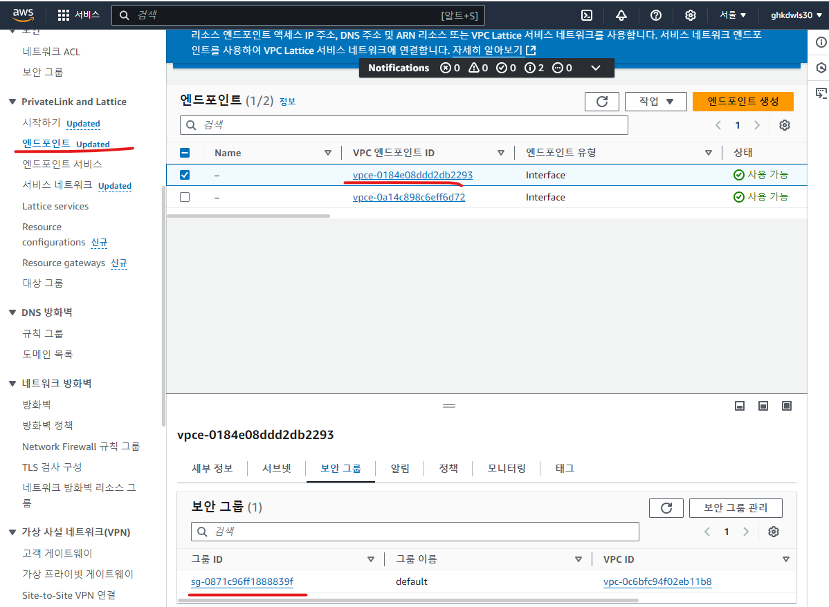This screenshot has height=607, width=829.
Task: Expand the Notifications bar chevron
Action: (595, 68)
